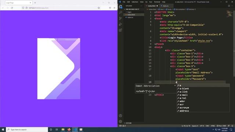Click the Ln 19, Col status entry
Screen dimensions: 235x132
(186, 126)
